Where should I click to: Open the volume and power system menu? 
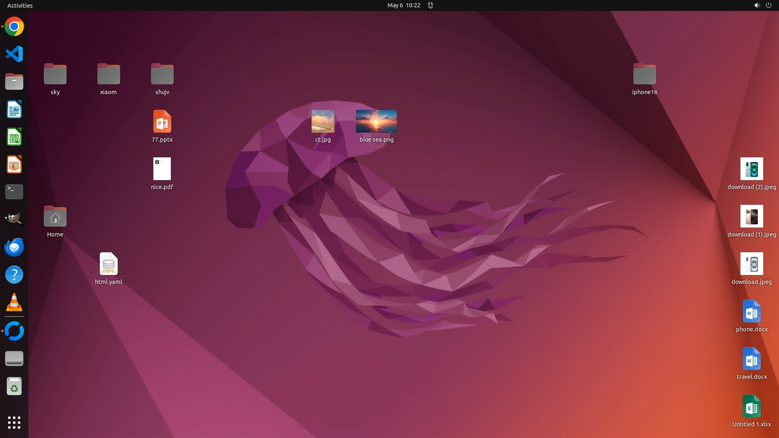(x=762, y=5)
